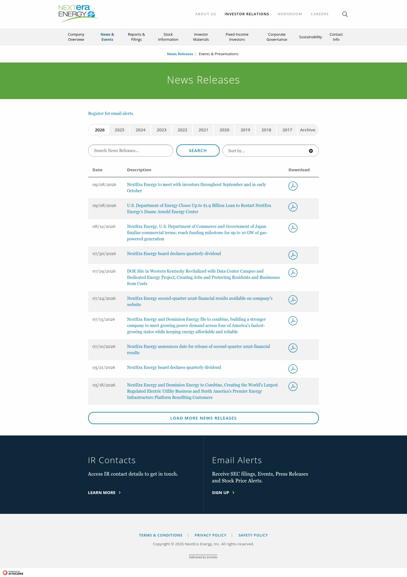Open Fixed Income Investors menu item

(237, 37)
